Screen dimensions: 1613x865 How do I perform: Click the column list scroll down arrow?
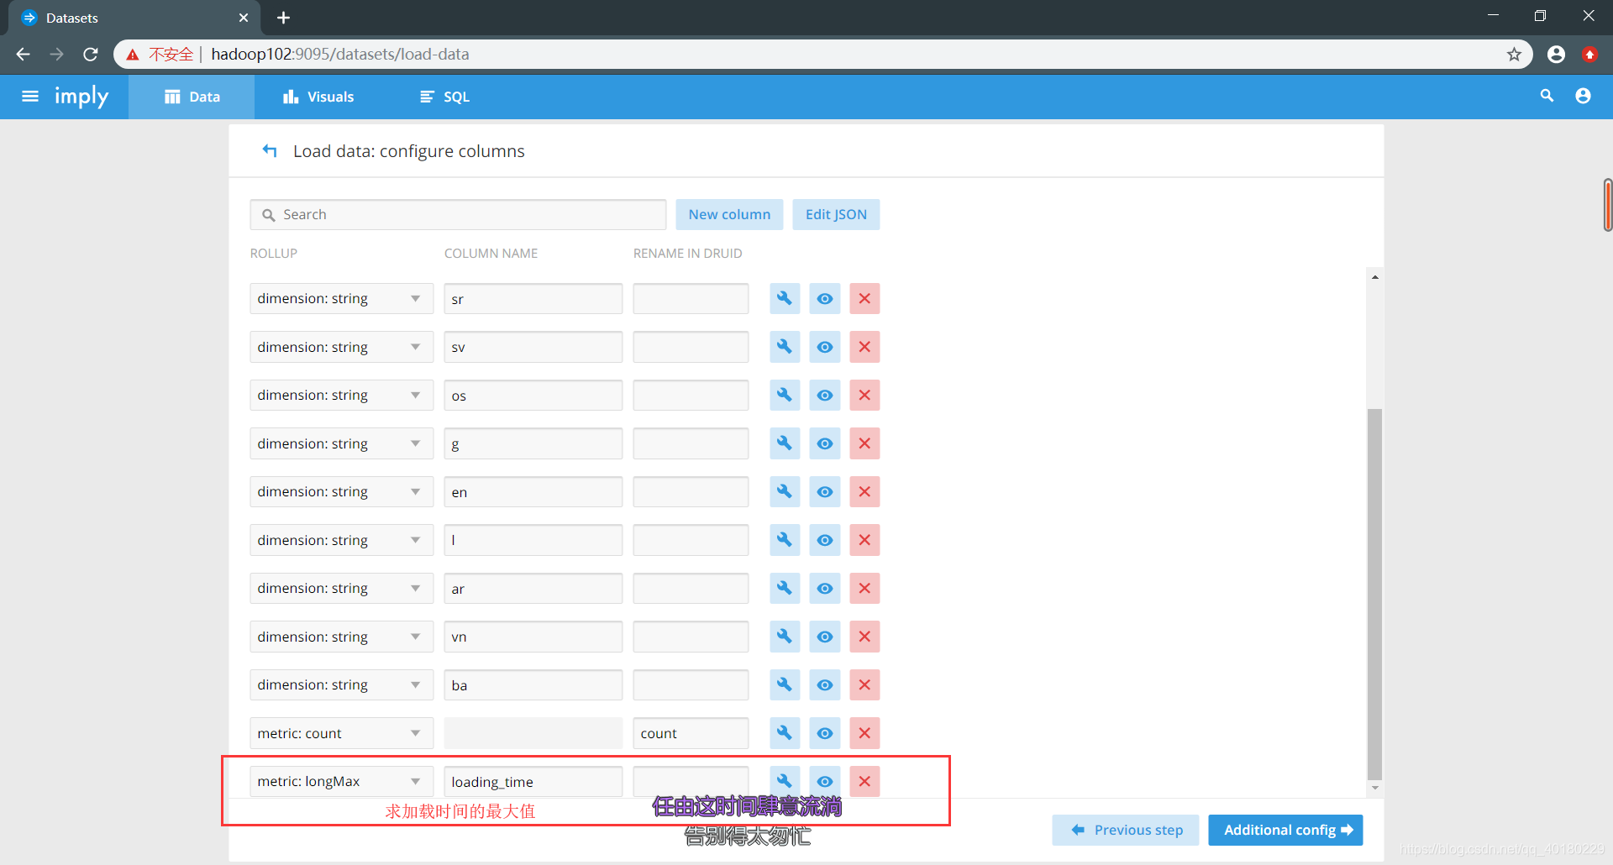1374,788
